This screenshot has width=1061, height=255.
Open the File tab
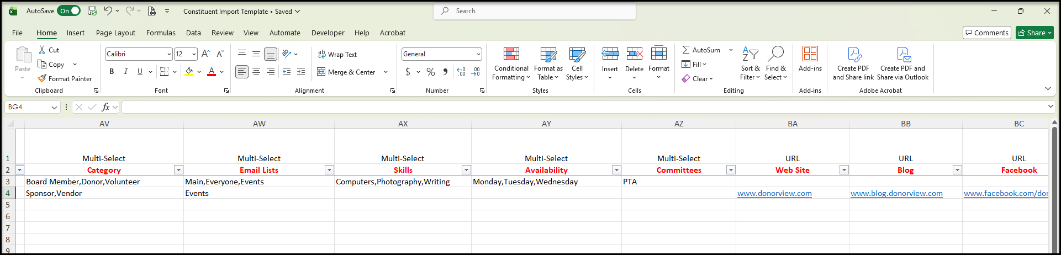pos(18,33)
